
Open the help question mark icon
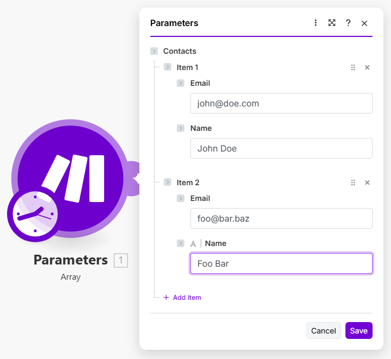[x=348, y=23]
